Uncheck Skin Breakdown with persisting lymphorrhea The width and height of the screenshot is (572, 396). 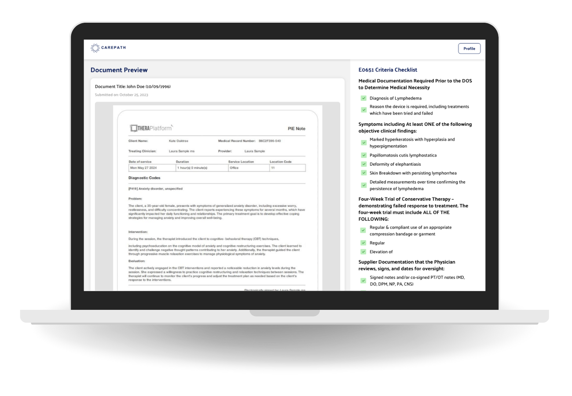click(363, 173)
